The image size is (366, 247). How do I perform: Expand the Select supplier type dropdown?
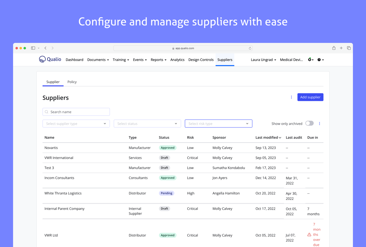(76, 124)
